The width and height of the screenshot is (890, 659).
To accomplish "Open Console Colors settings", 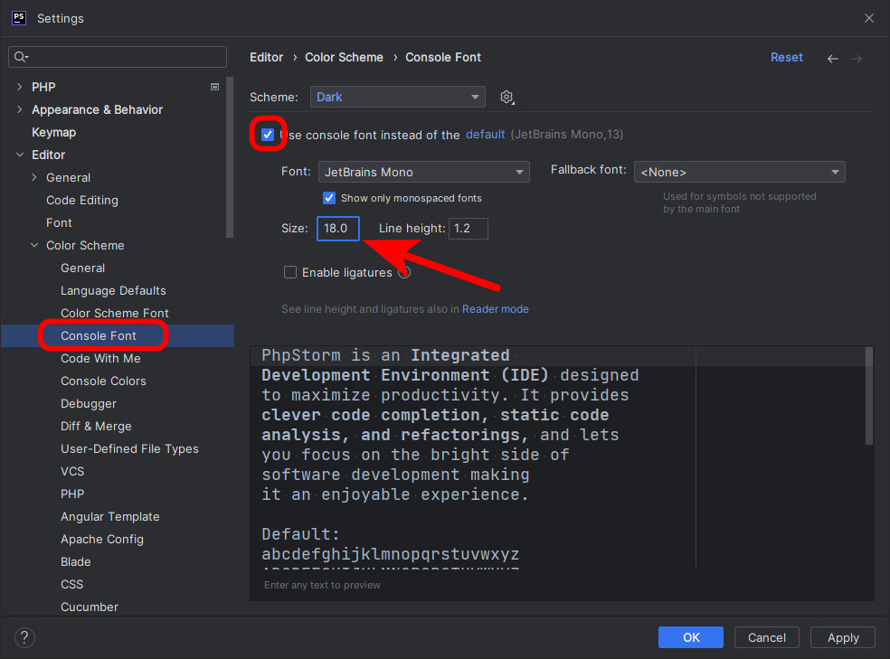I will tap(103, 381).
